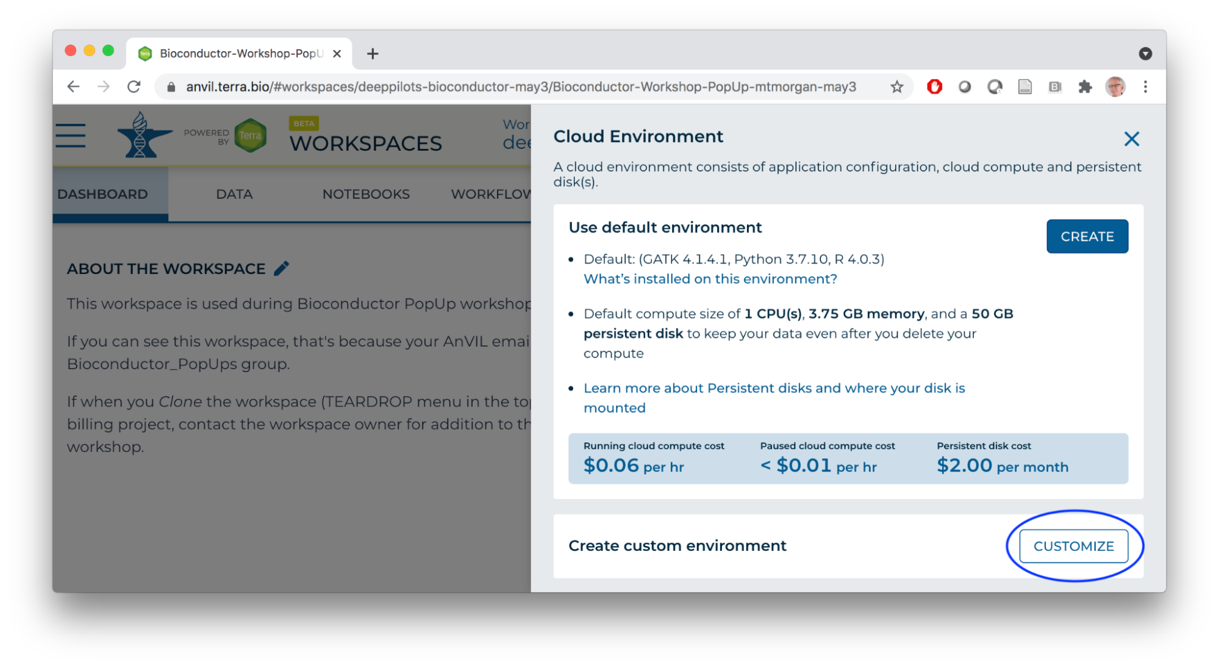Viewport: 1219px width, 668px height.
Task: Click the reload/refresh page icon
Action: click(135, 87)
